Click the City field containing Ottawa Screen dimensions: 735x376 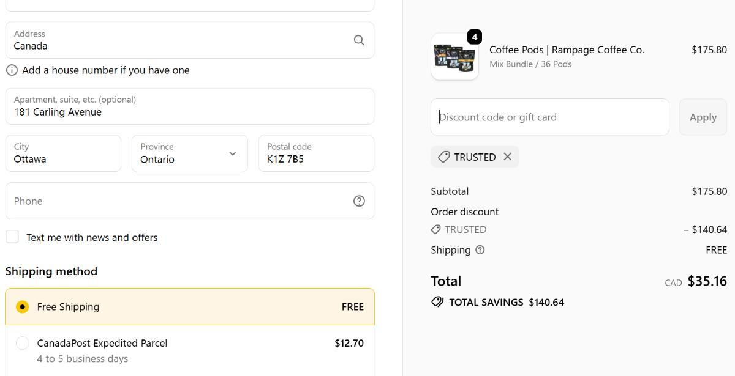click(63, 153)
